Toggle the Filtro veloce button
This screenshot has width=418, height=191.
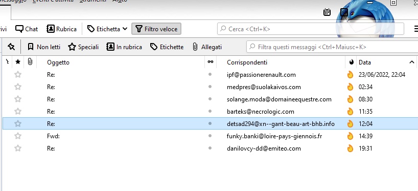coord(156,29)
